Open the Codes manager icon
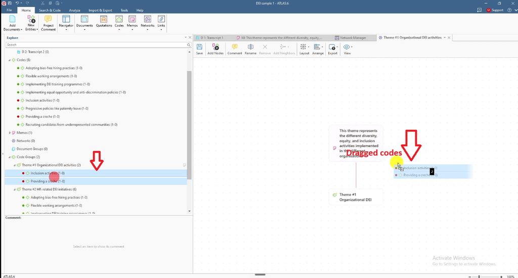518x278 pixels. (119, 19)
